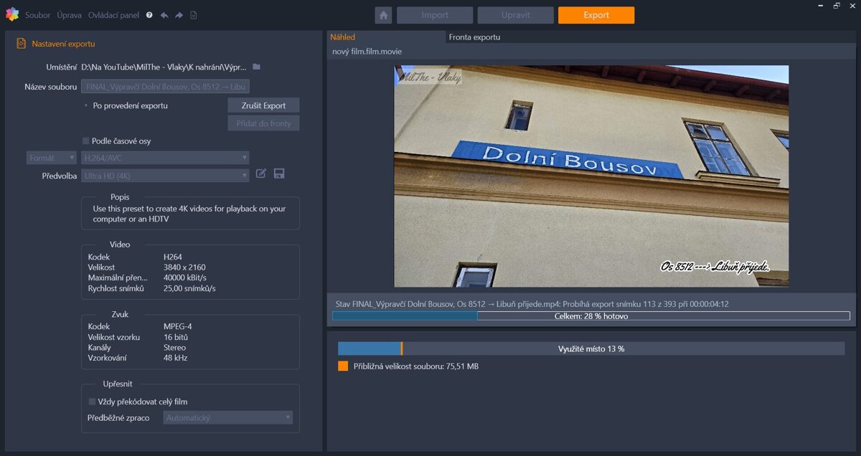Browse export location with folder icon
Screen dimensions: 861x456
[256, 67]
